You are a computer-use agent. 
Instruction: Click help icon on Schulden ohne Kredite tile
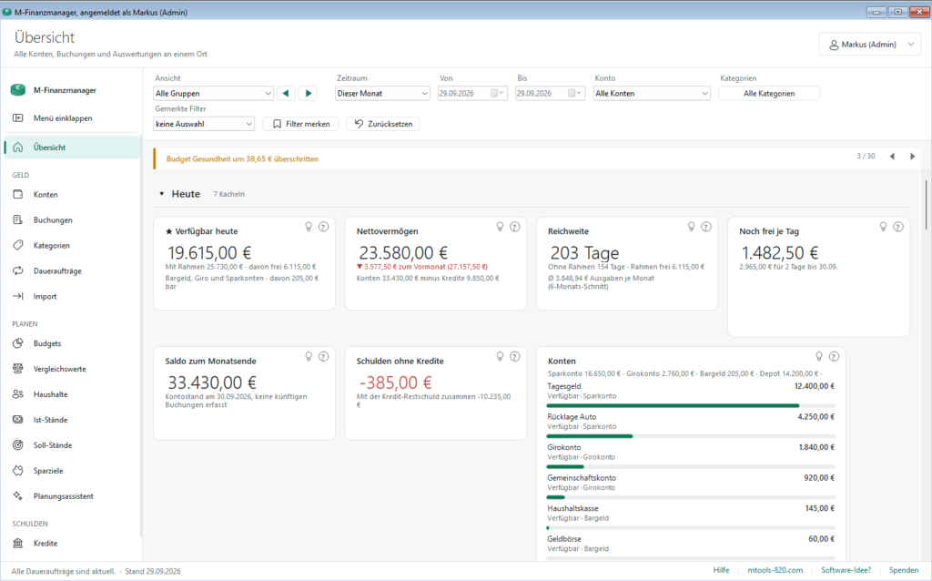[x=515, y=356]
